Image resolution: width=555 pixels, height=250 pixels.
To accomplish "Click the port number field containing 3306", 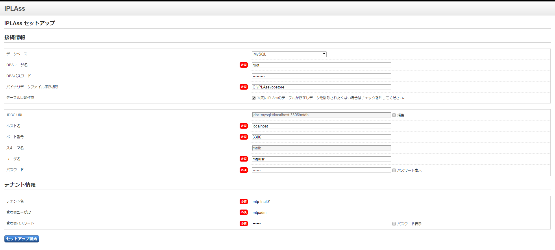I will click(x=321, y=137).
